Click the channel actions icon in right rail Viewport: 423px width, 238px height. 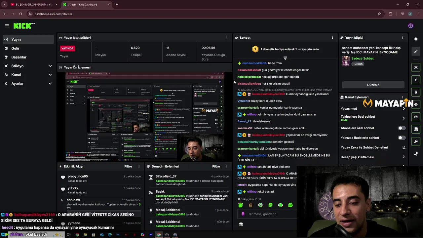[x=416, y=129]
